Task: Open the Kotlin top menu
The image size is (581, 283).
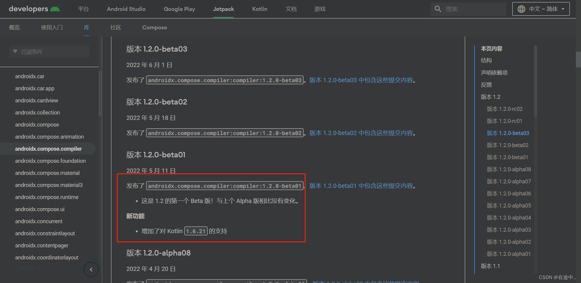Action: (x=260, y=9)
